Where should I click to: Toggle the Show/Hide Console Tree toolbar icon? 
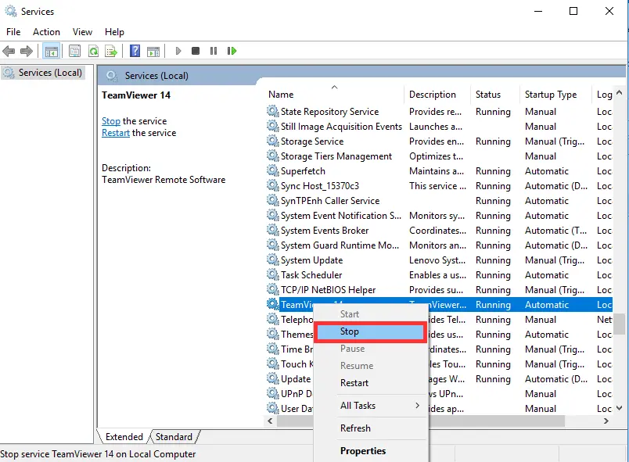click(52, 51)
